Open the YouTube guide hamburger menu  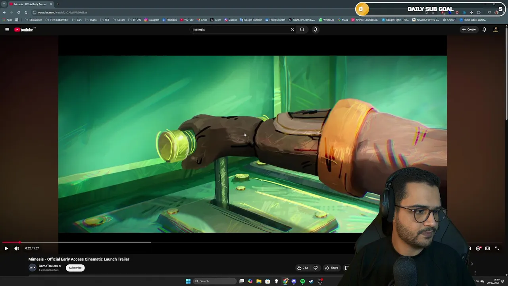7,29
